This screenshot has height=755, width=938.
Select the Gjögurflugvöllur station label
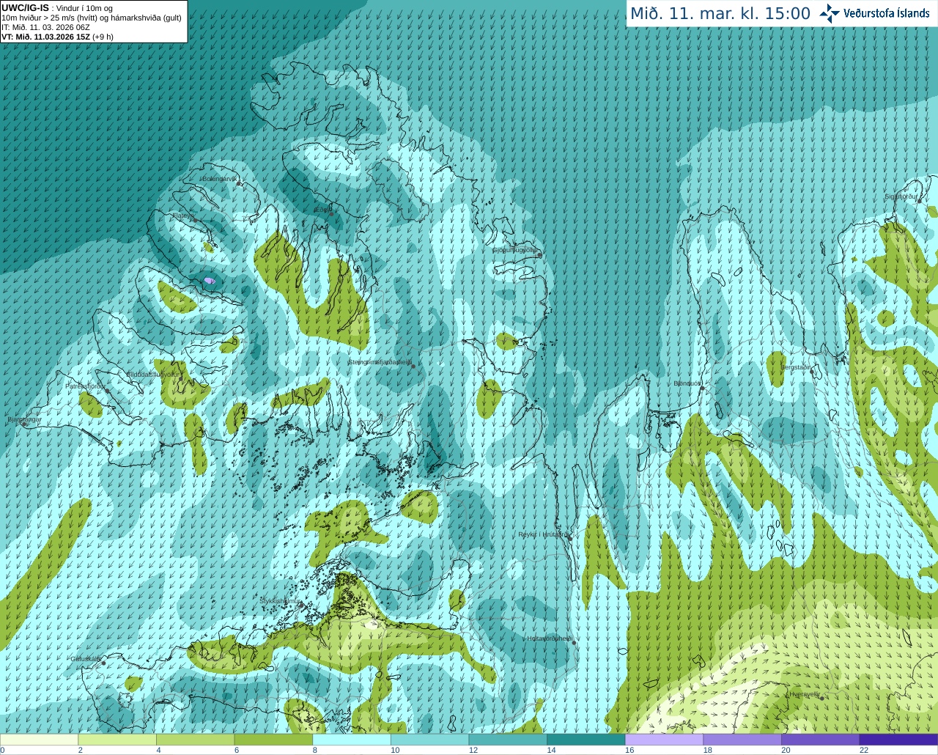pyautogui.click(x=514, y=250)
